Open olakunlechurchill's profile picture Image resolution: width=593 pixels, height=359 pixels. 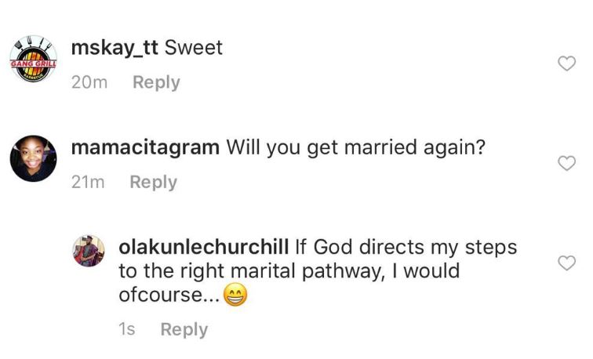coord(89,250)
